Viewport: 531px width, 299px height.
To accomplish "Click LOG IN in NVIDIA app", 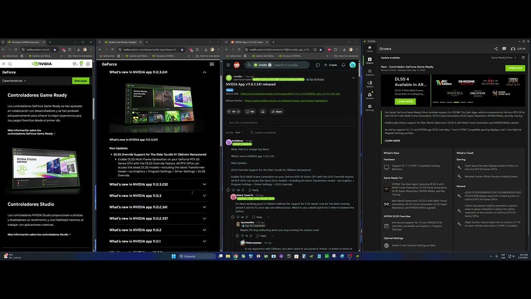I will click(x=518, y=49).
